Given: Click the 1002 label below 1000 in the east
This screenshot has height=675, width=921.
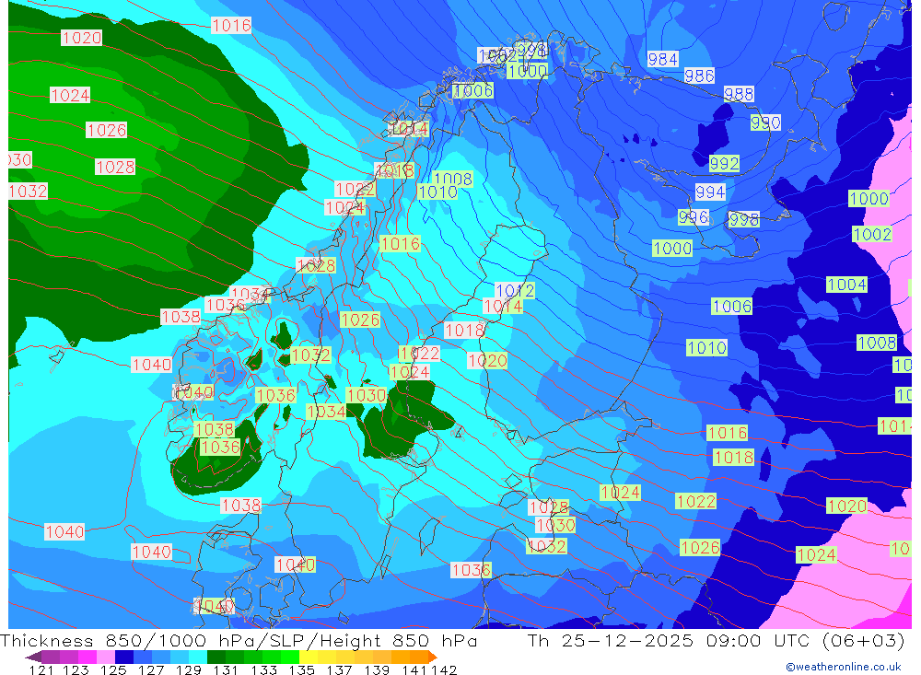Looking at the screenshot, I should pos(872,235).
